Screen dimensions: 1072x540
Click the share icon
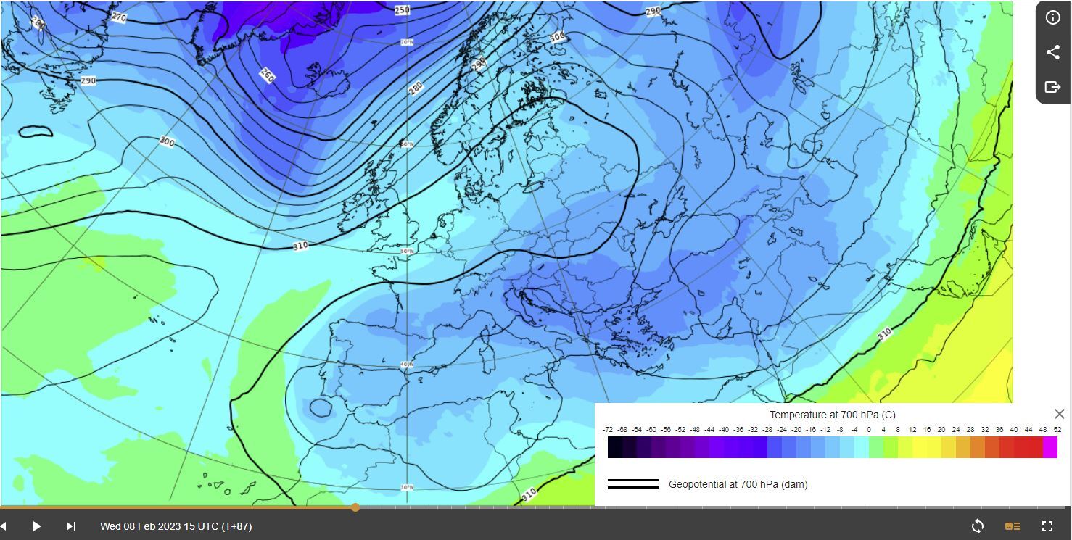[1052, 52]
